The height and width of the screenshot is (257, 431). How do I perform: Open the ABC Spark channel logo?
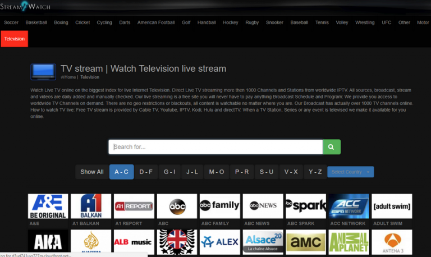pyautogui.click(x=306, y=206)
